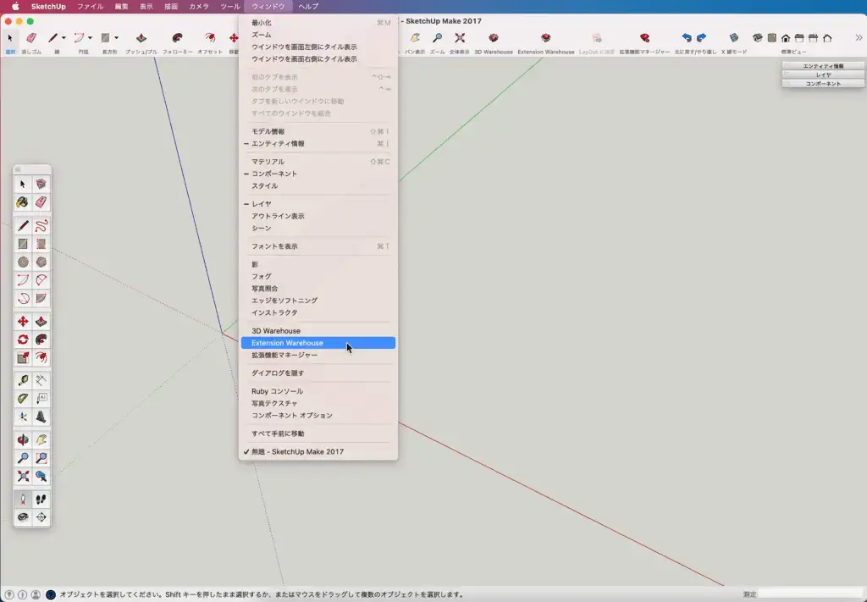The height and width of the screenshot is (602, 867).
Task: Open Rectangle tool dropdown arrow
Action: [116, 38]
